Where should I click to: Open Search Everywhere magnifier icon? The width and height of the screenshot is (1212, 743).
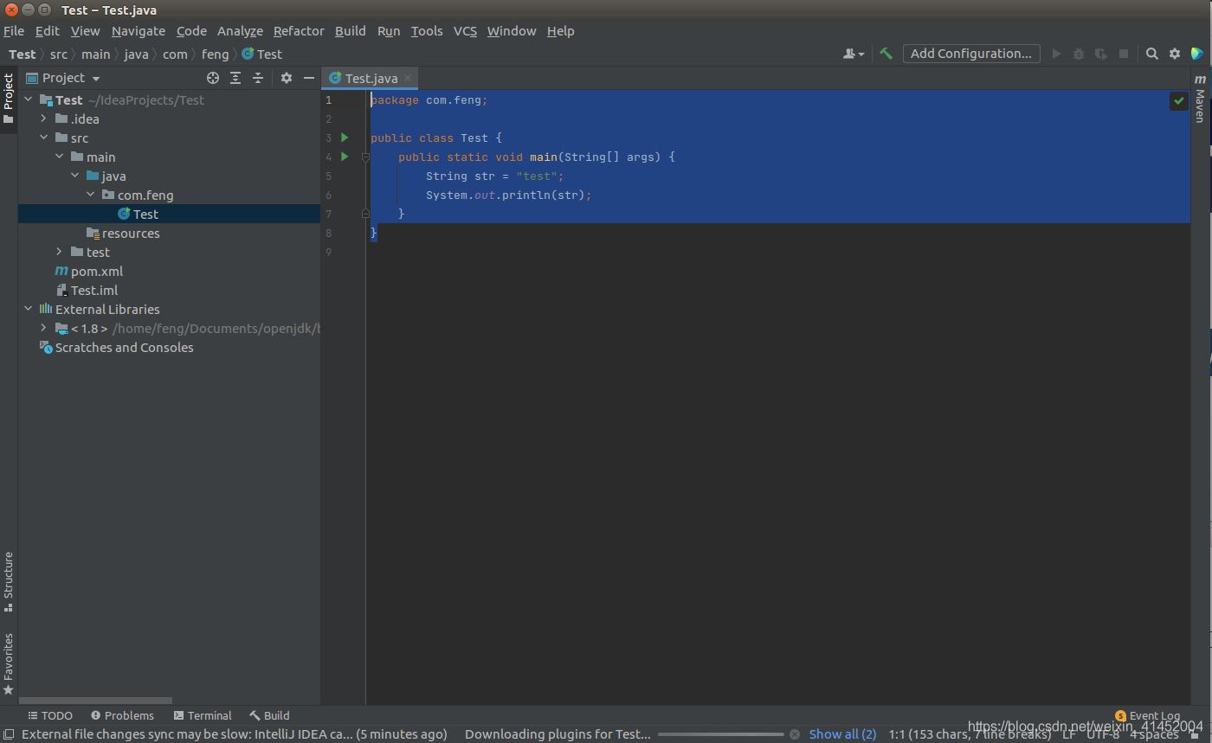click(x=1151, y=54)
